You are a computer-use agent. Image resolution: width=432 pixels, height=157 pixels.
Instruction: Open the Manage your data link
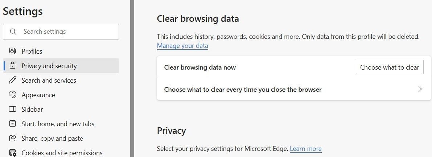point(182,46)
